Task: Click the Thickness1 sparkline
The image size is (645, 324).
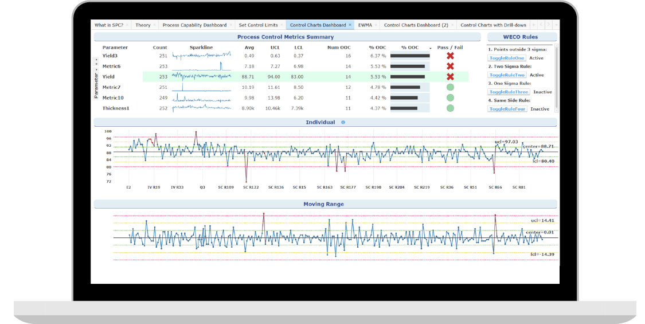Action: tap(202, 108)
